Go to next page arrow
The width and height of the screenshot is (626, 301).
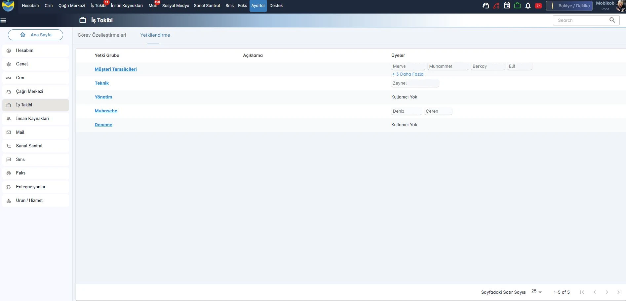point(607,292)
